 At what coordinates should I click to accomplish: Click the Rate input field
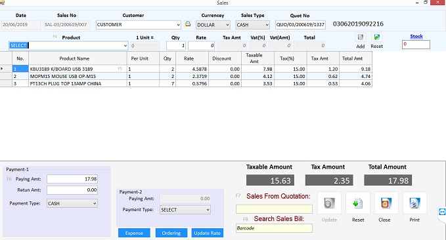201,45
